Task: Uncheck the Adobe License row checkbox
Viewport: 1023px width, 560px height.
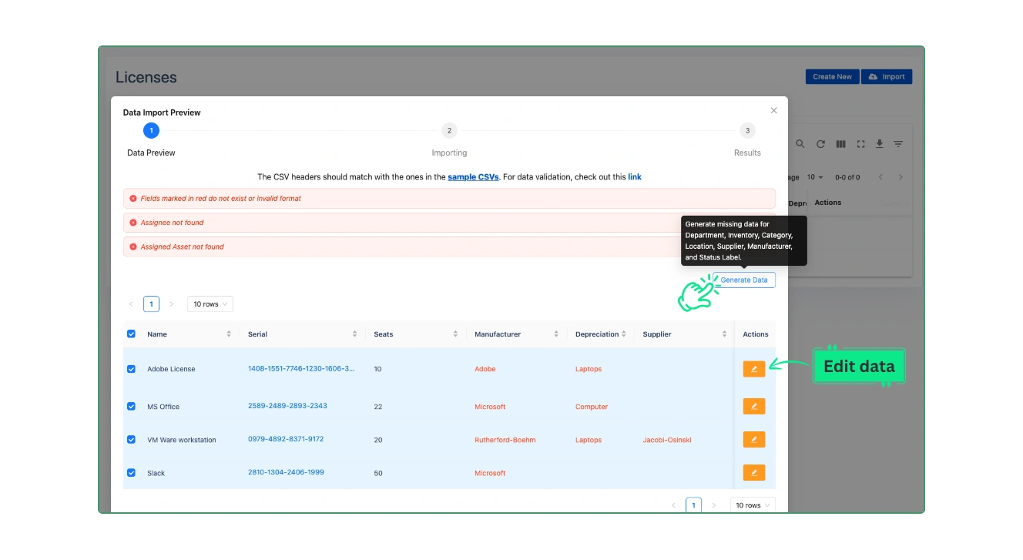Action: pyautogui.click(x=131, y=369)
